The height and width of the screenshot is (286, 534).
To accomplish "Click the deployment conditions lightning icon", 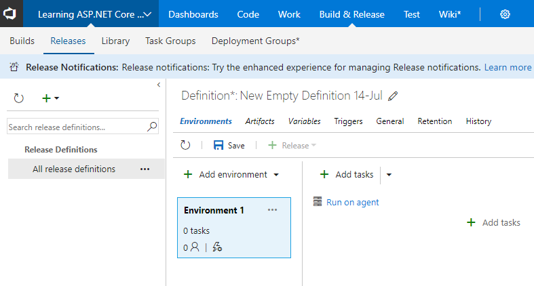I will 217,247.
